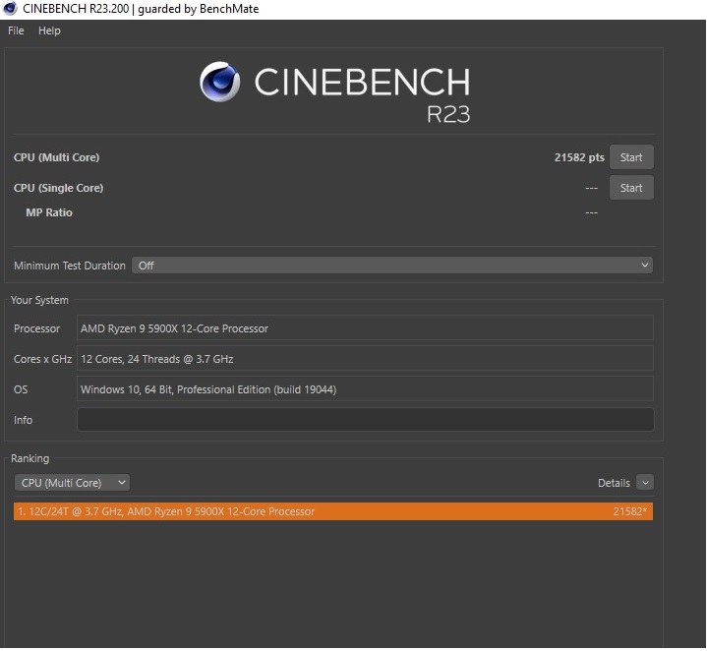Screen dimensions: 707x651
Task: Click the OS version field
Action: click(x=365, y=389)
